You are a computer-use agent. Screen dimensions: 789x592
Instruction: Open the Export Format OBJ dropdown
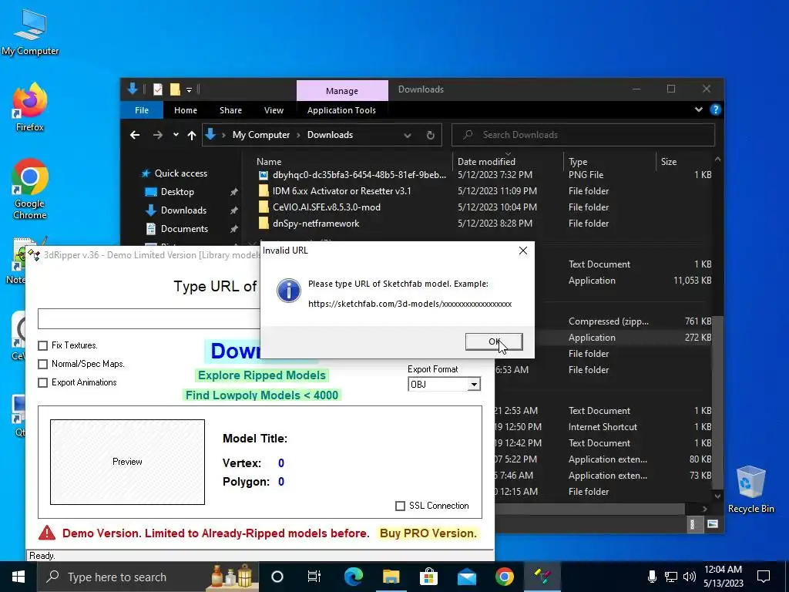(x=474, y=385)
